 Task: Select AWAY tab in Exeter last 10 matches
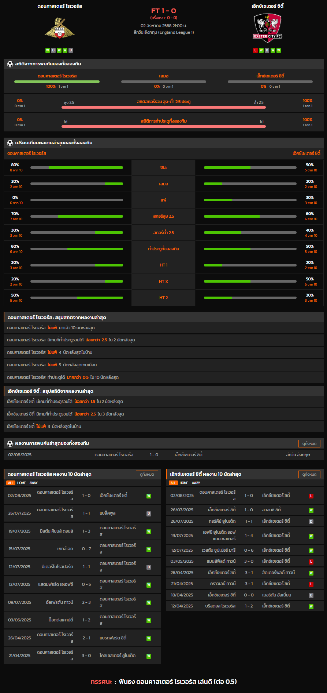(196, 483)
